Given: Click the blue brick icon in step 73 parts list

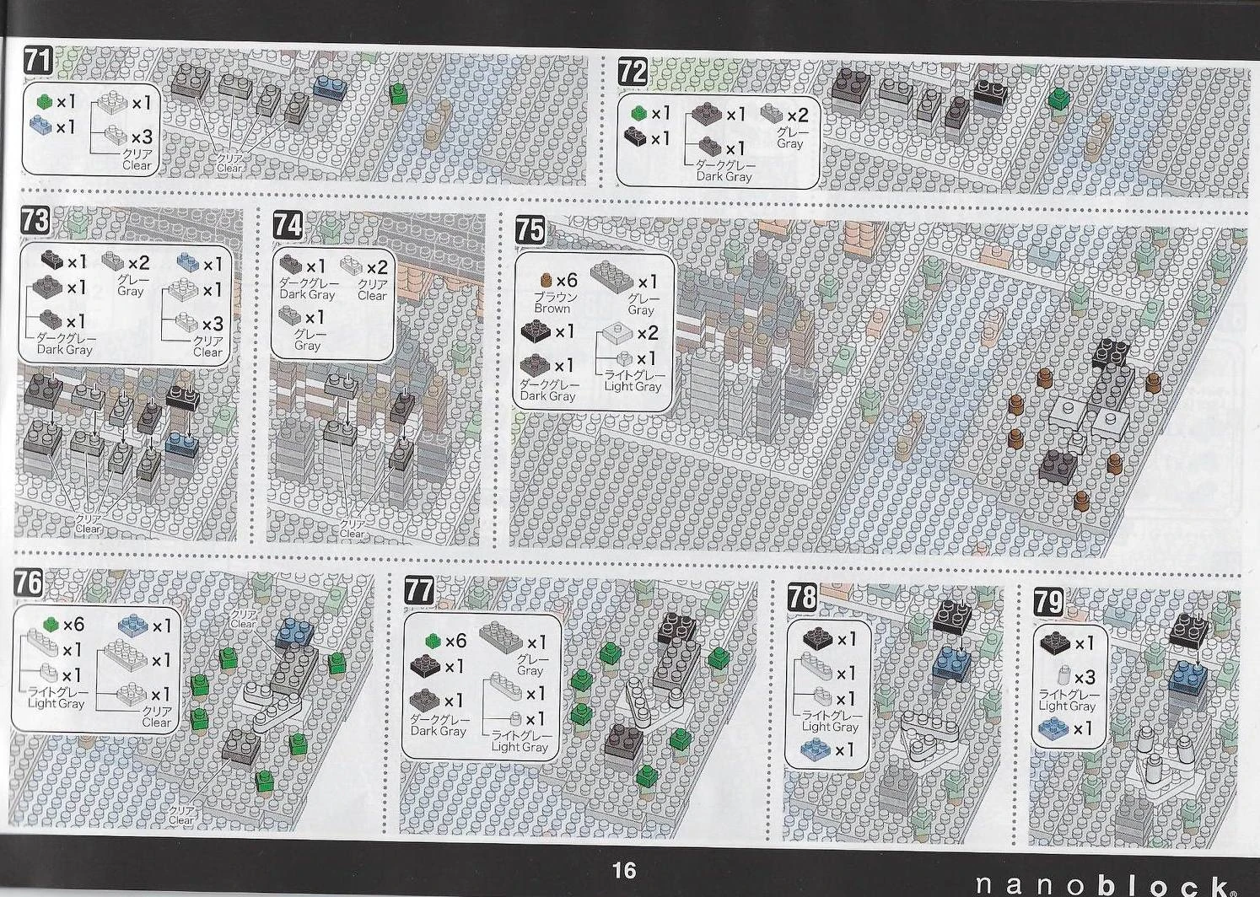Looking at the screenshot, I should coord(189,263).
